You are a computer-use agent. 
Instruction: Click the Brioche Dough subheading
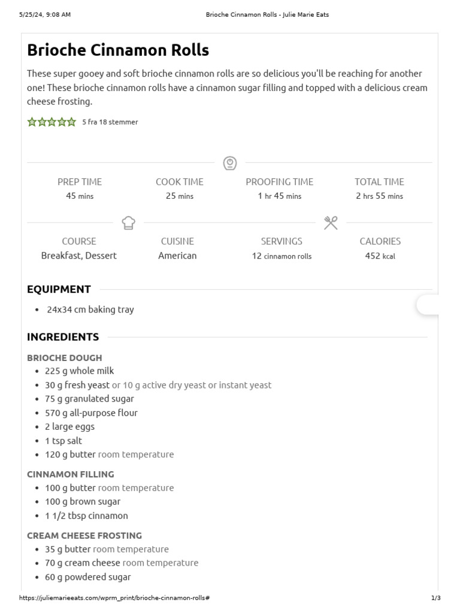pyautogui.click(x=65, y=358)
